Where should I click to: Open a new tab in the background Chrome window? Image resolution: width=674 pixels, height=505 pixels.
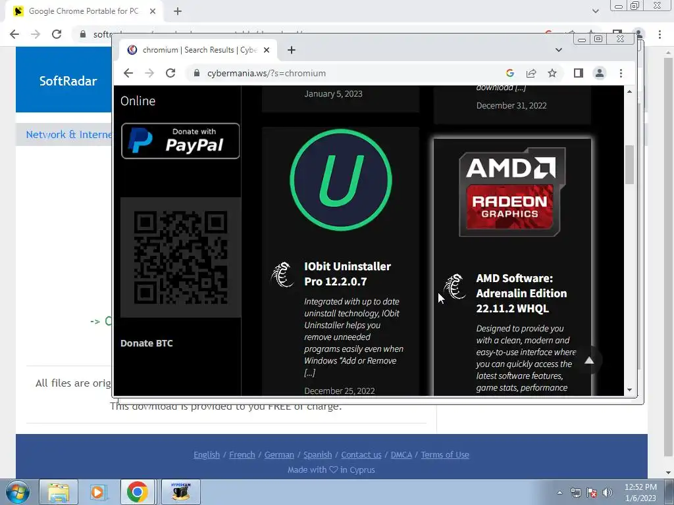(x=178, y=11)
